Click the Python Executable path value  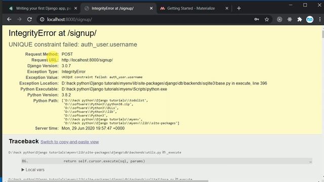point(114,89)
